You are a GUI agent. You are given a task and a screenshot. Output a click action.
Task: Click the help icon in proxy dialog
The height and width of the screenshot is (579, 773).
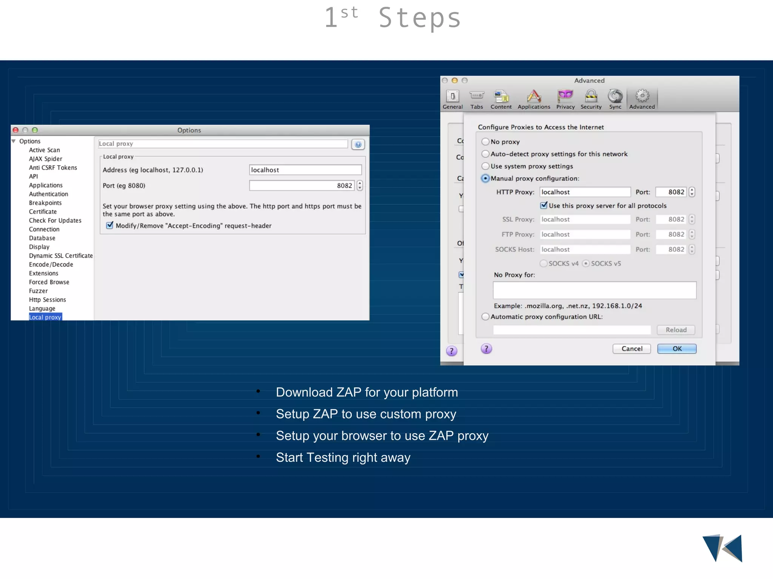point(486,349)
